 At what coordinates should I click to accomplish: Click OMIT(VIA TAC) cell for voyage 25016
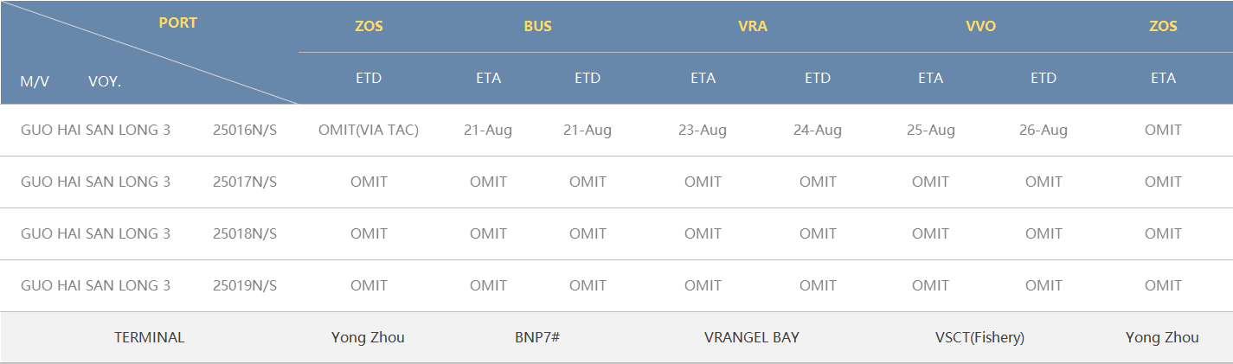[x=369, y=131]
